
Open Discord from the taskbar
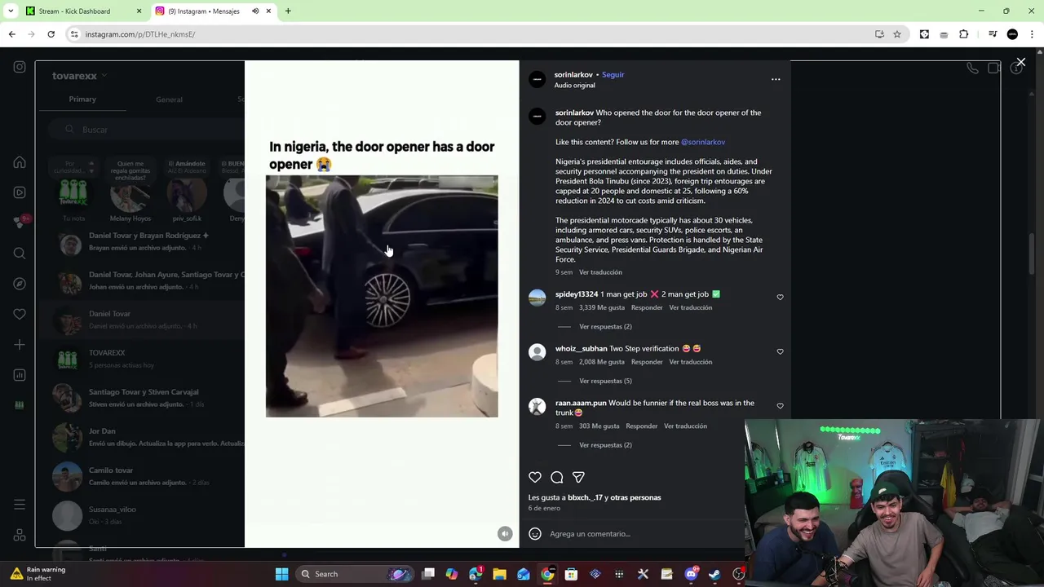pyautogui.click(x=691, y=574)
